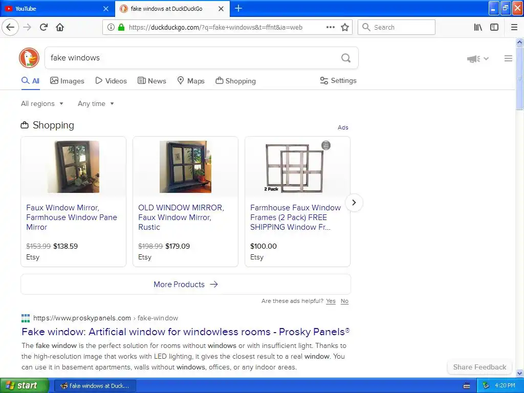524x393 pixels.
Task: Open OLD WINDOW MIRROR Rustic listing
Action: point(181,217)
